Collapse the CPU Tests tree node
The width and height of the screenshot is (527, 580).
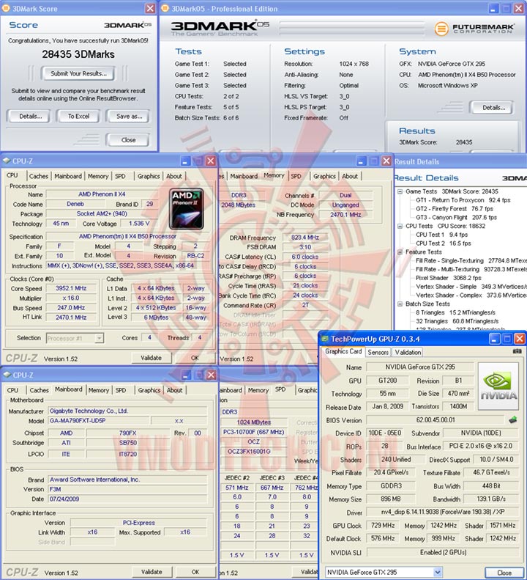coord(400,226)
